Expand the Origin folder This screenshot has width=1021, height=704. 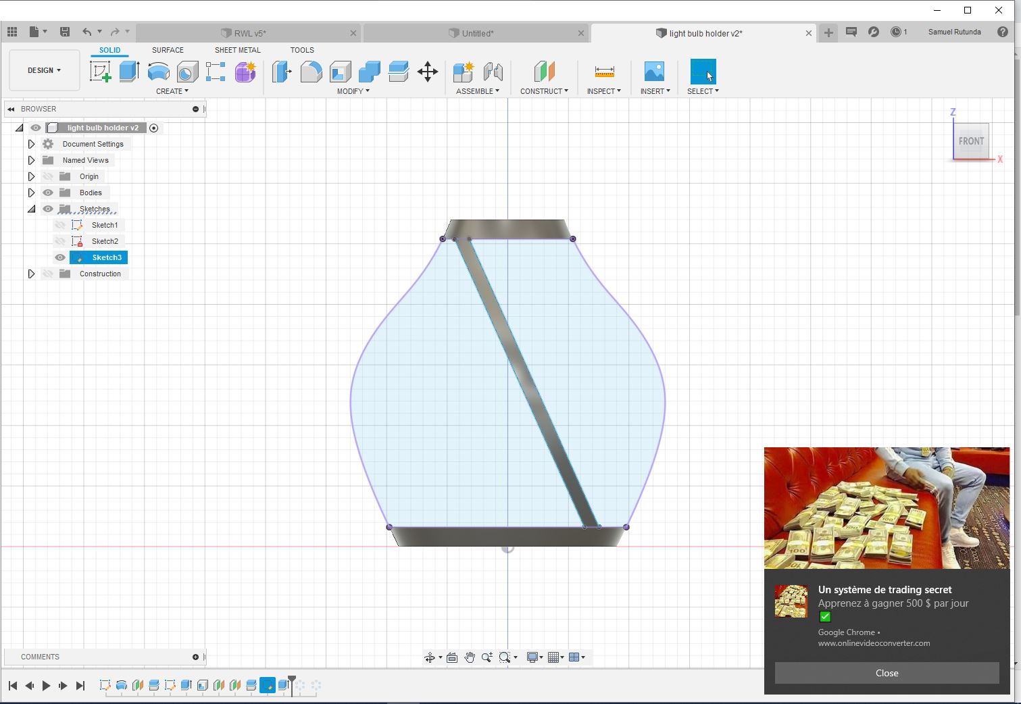(x=31, y=176)
